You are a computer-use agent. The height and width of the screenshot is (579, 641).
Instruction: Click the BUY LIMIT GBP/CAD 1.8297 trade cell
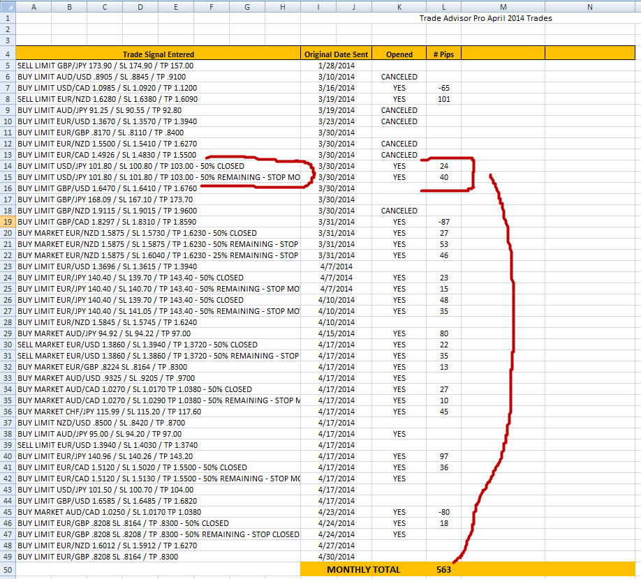(159, 222)
